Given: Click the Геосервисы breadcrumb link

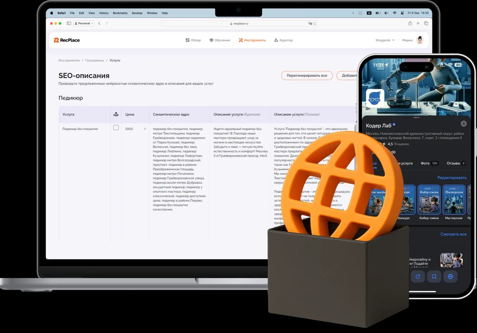Looking at the screenshot, I should (x=94, y=60).
